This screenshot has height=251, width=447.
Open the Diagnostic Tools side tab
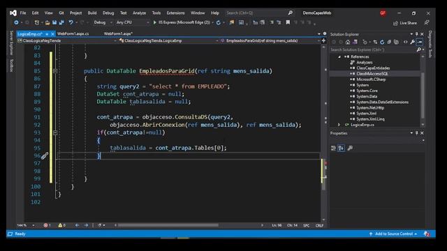[x=430, y=44]
